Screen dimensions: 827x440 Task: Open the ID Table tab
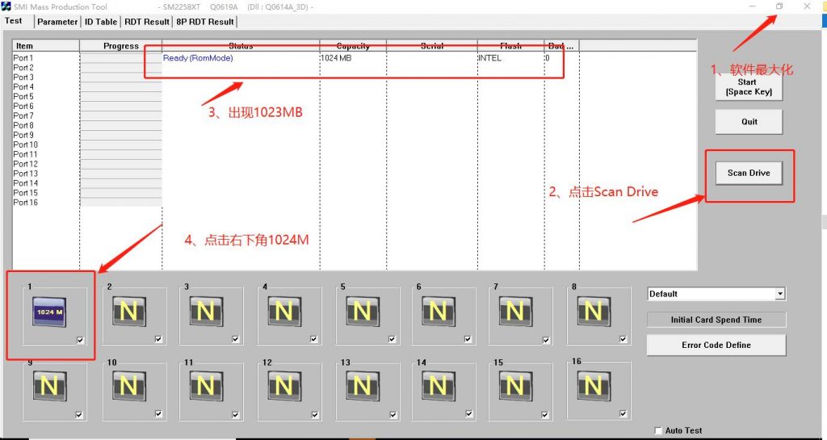[x=101, y=22]
